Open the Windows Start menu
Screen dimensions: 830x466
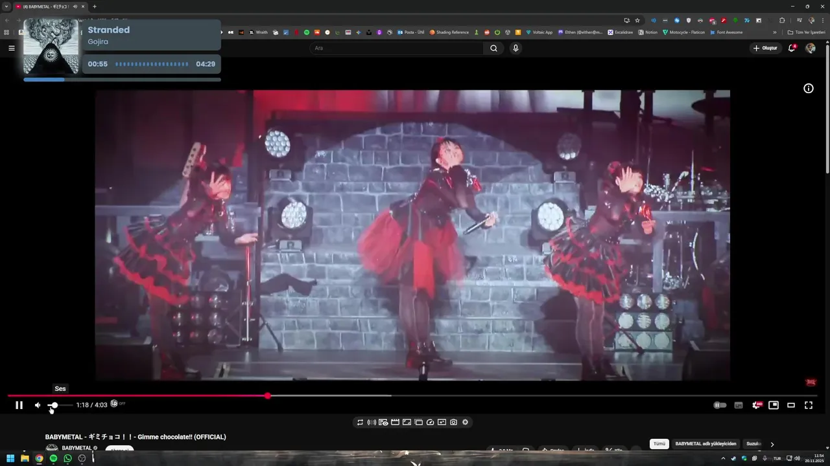[x=10, y=458]
